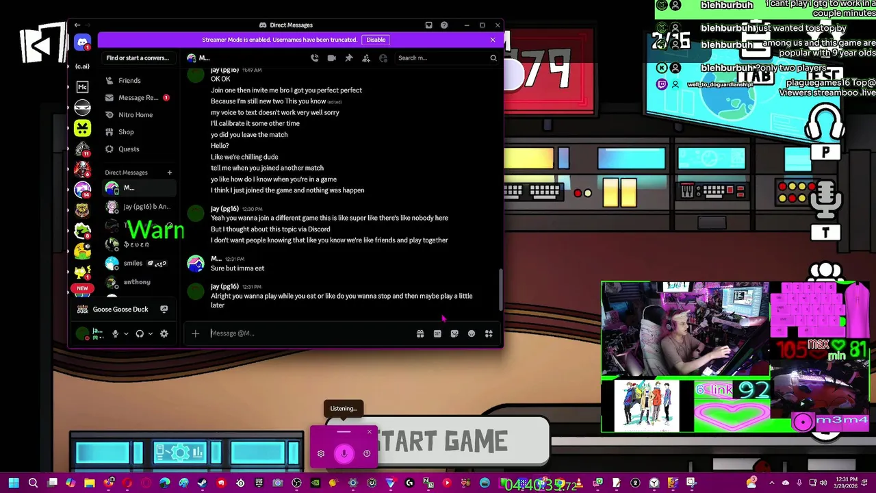Open the Mc server icon
The height and width of the screenshot is (493, 876).
tap(82, 87)
